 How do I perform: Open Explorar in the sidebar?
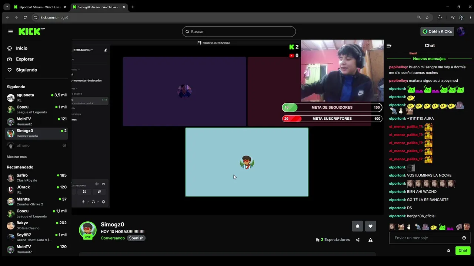coord(24,59)
